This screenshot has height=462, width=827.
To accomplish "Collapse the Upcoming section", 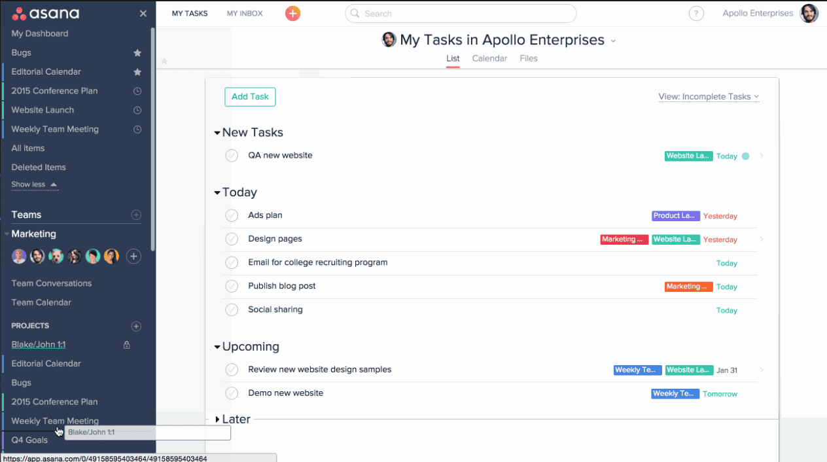I will [x=217, y=347].
